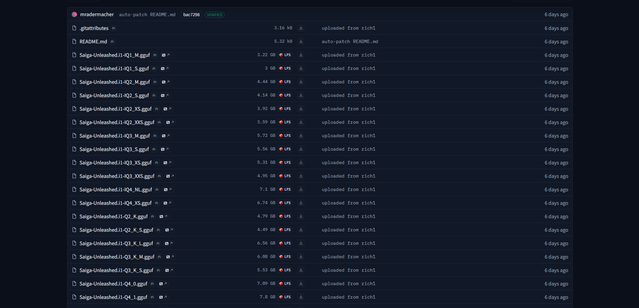Open Saiga-Unleashed.i1-IQ4_XS.gguf file page
Image resolution: width=639 pixels, height=308 pixels.
[116, 203]
